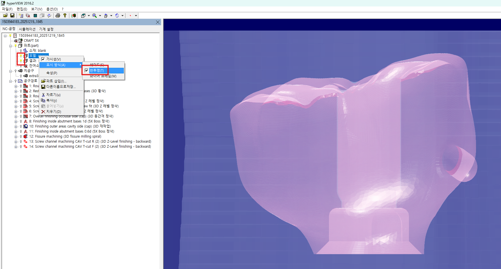
Task: Expand toolpath 8 Finishing inside abutment bases
Action: (x=16, y=121)
